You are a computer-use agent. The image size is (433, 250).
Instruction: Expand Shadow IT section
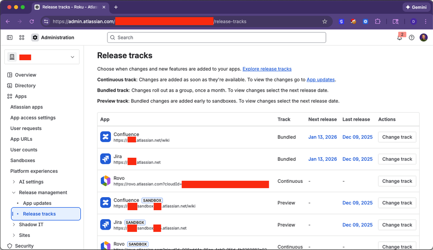click(14, 224)
